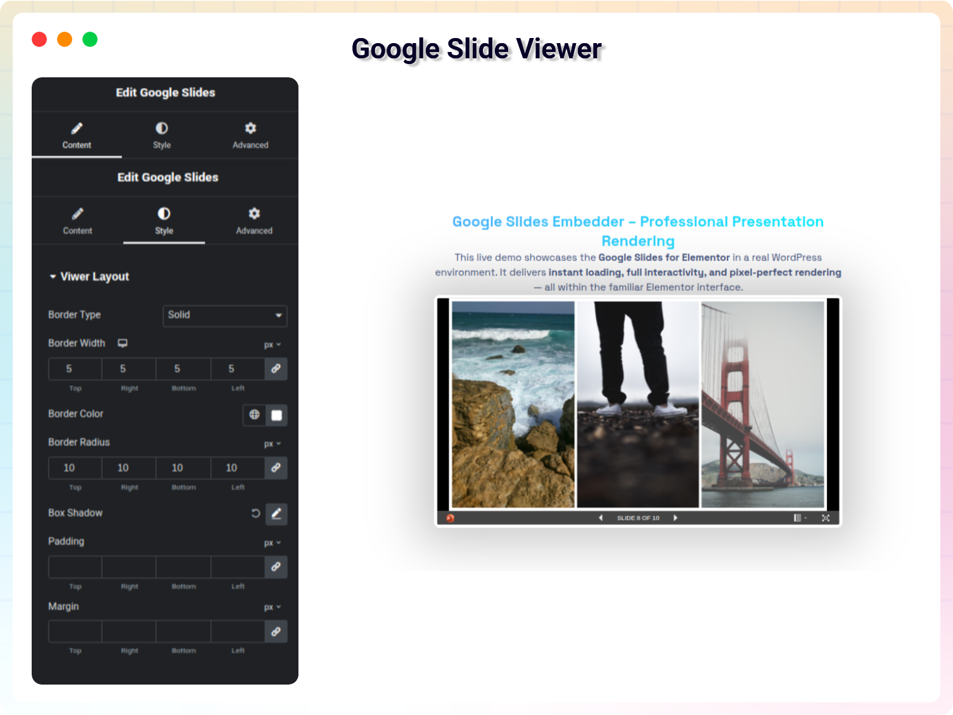Pick a Border Color with the white swatch

[x=276, y=415]
